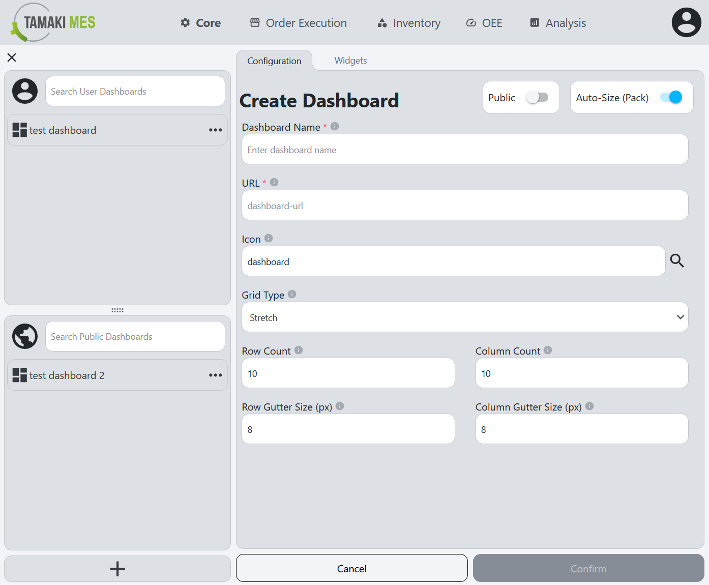This screenshot has height=585, width=709.
Task: Enable the Public toggle
Action: point(538,97)
